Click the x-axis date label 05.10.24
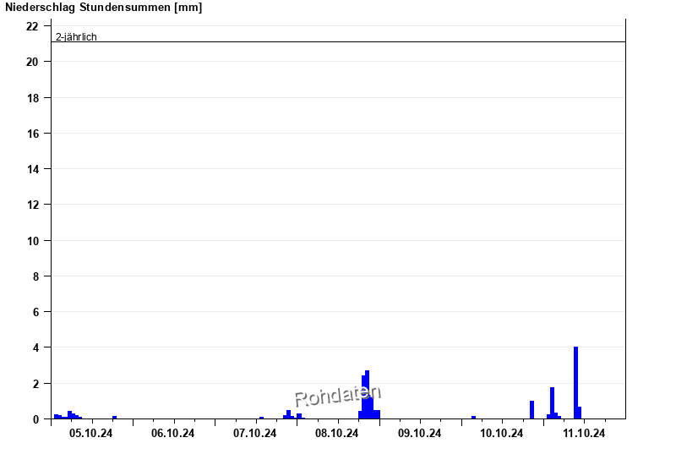The image size is (676, 465). pyautogui.click(x=91, y=433)
